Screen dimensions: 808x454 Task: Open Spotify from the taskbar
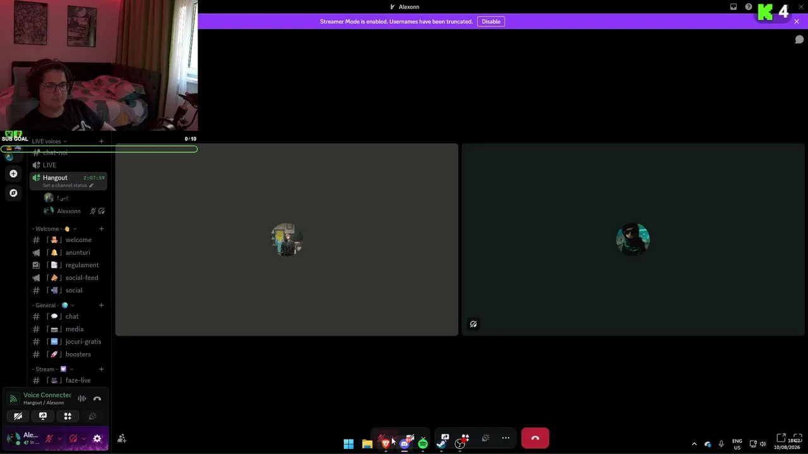click(x=423, y=444)
